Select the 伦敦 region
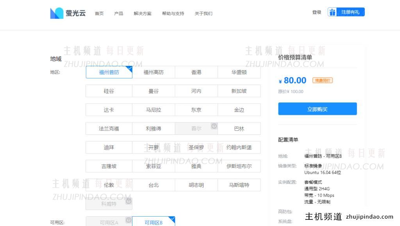This screenshot has height=226, width=400. tap(109, 185)
